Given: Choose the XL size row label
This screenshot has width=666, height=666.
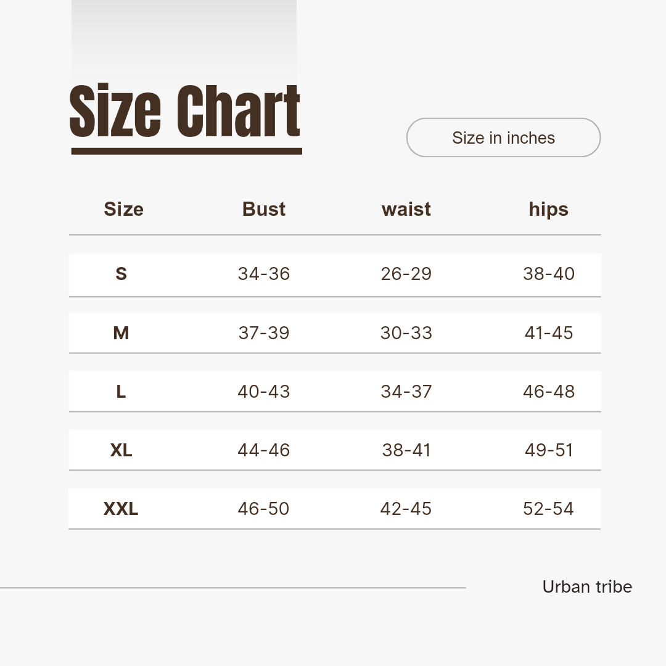Looking at the screenshot, I should [x=121, y=450].
